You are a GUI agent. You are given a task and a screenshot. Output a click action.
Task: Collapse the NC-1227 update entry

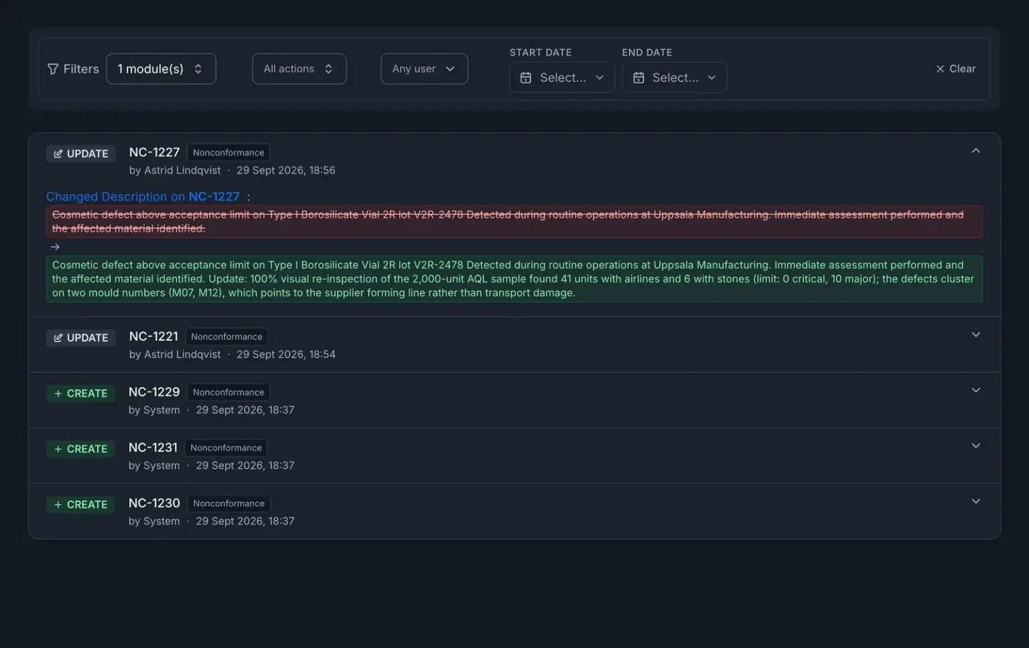tap(975, 151)
